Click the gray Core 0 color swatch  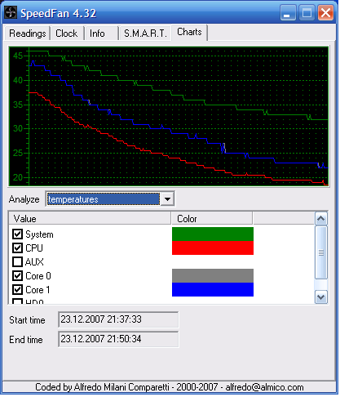click(213, 275)
